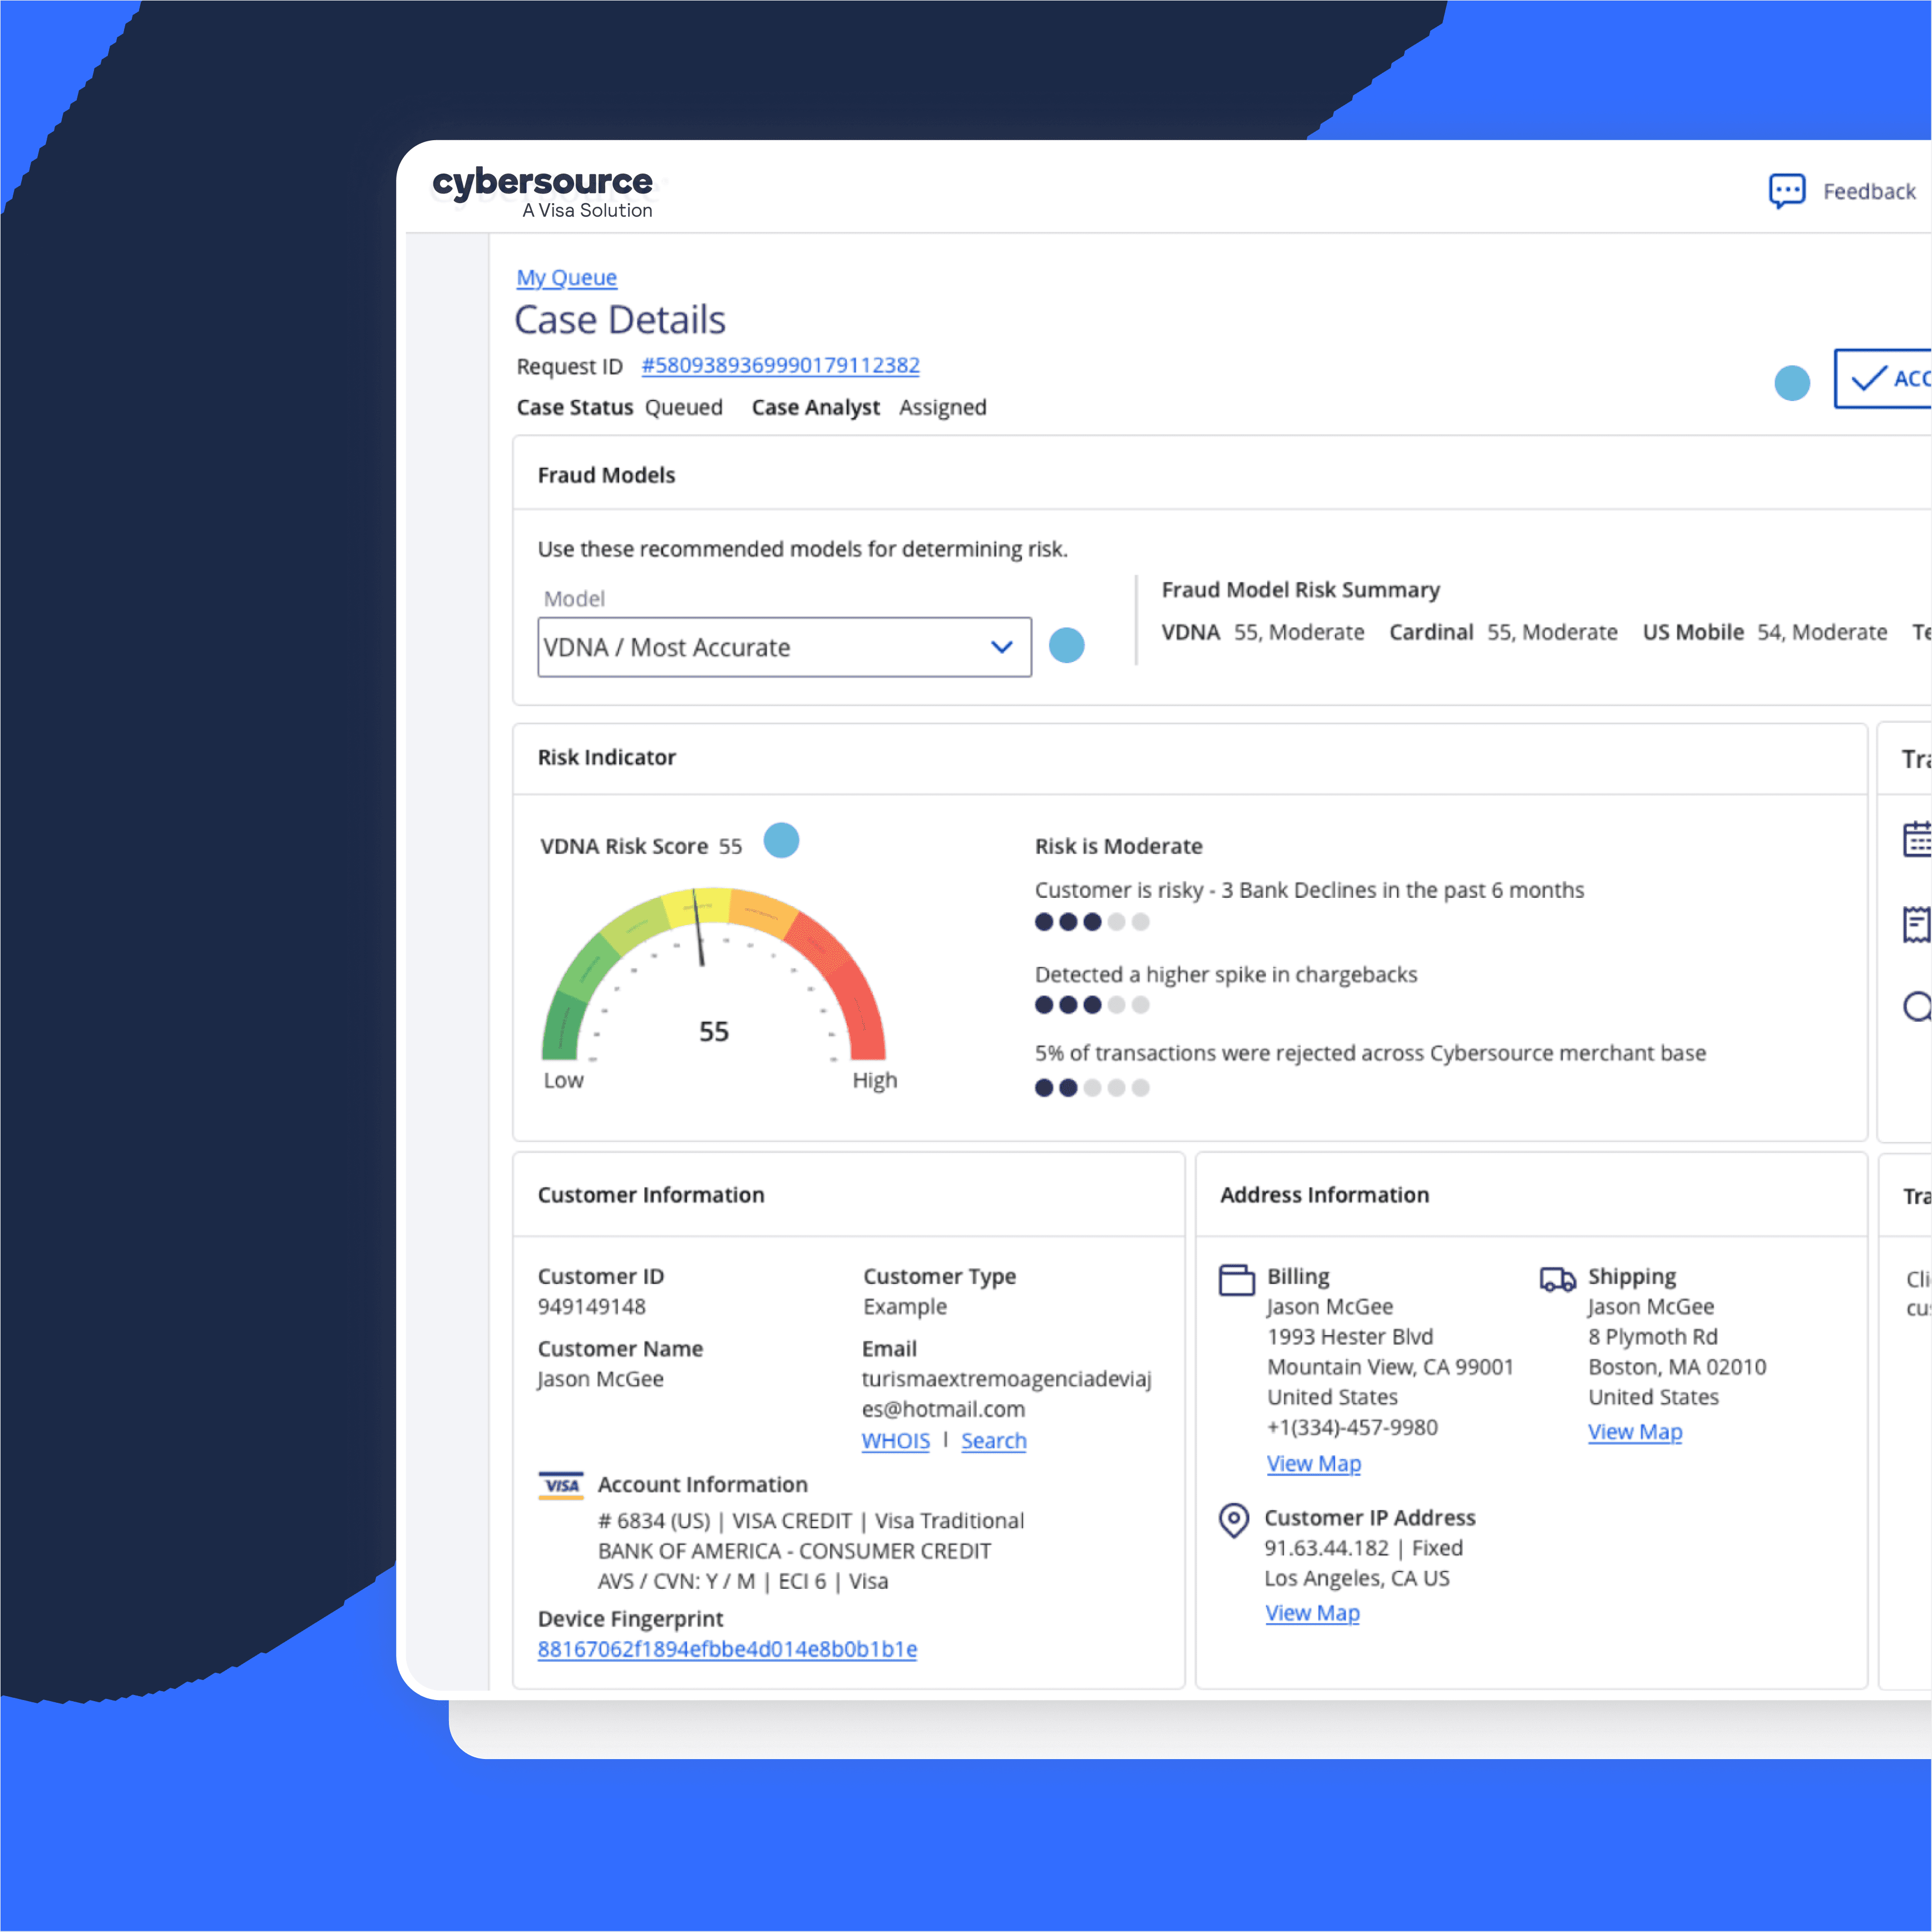Screen dimensions: 1932x1932
Task: Select the customer email address text
Action: [x=1007, y=1394]
